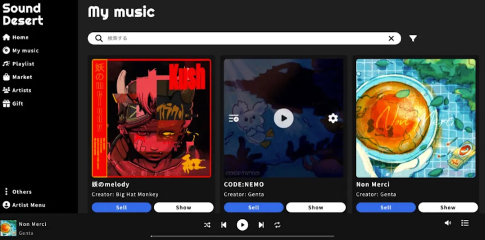Play CODE:NEMO from its cover art
485x240 pixels.
(x=284, y=118)
